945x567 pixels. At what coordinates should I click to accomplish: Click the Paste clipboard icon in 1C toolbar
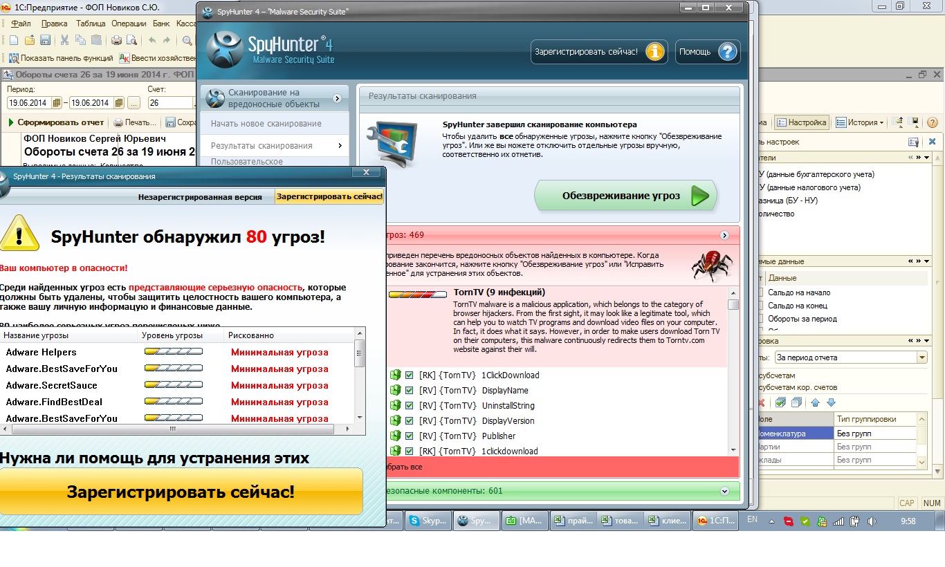click(96, 40)
